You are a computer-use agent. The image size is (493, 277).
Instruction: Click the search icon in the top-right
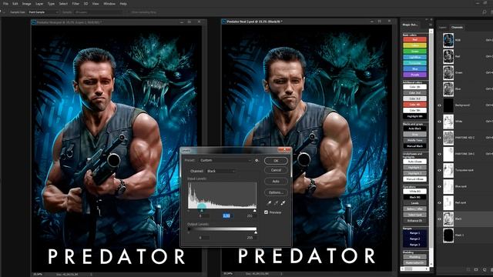tap(485, 12)
